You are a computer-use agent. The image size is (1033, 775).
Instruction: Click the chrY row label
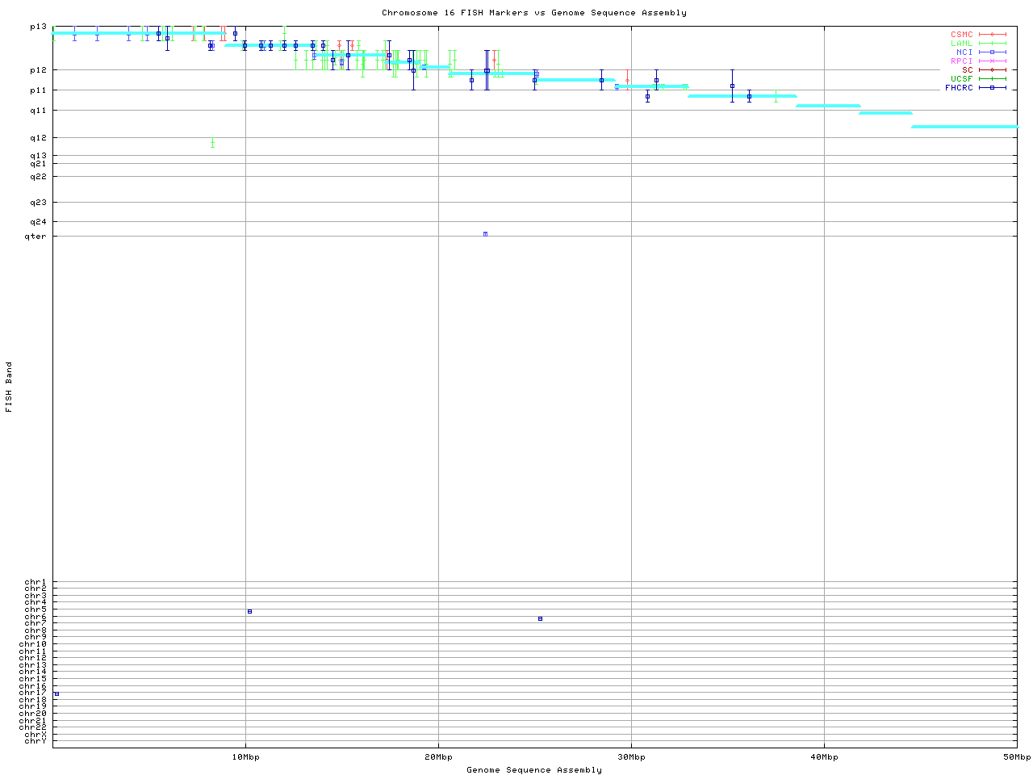(36, 740)
